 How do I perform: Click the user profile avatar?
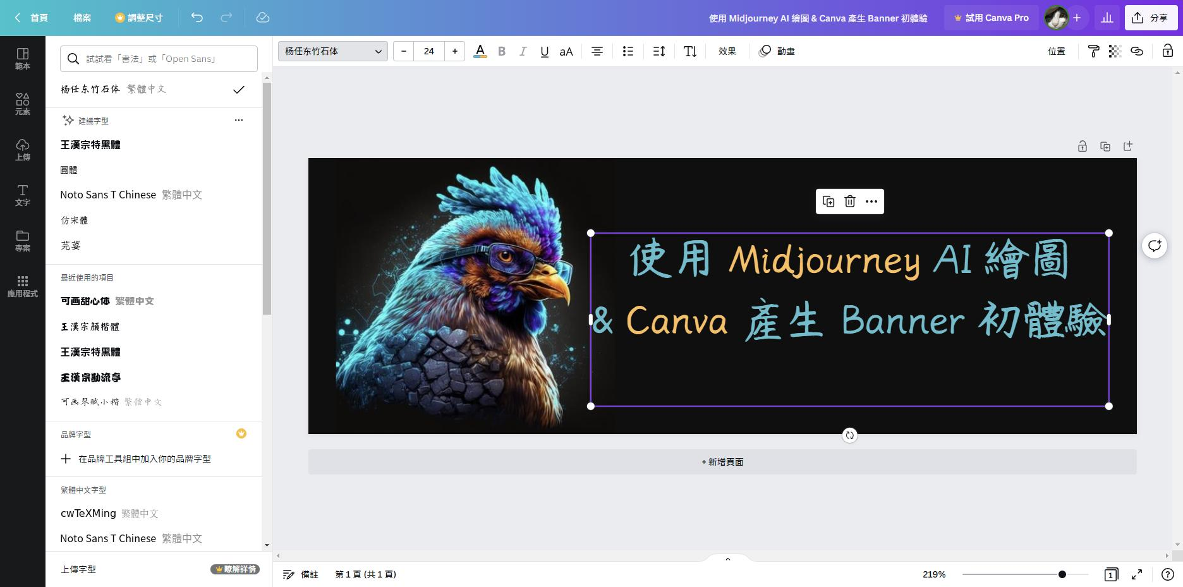[1056, 18]
